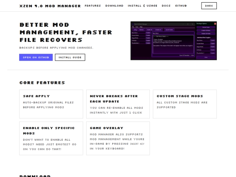Open the mod manager app screenshot

coord(174,41)
